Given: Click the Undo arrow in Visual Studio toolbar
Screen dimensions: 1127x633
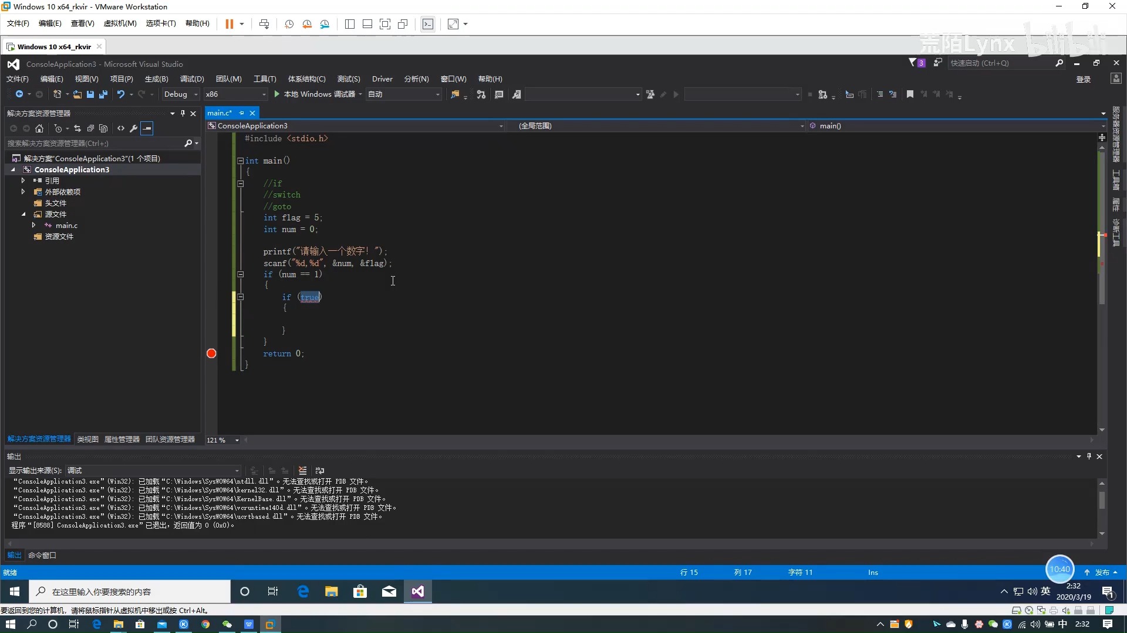Looking at the screenshot, I should 120,94.
